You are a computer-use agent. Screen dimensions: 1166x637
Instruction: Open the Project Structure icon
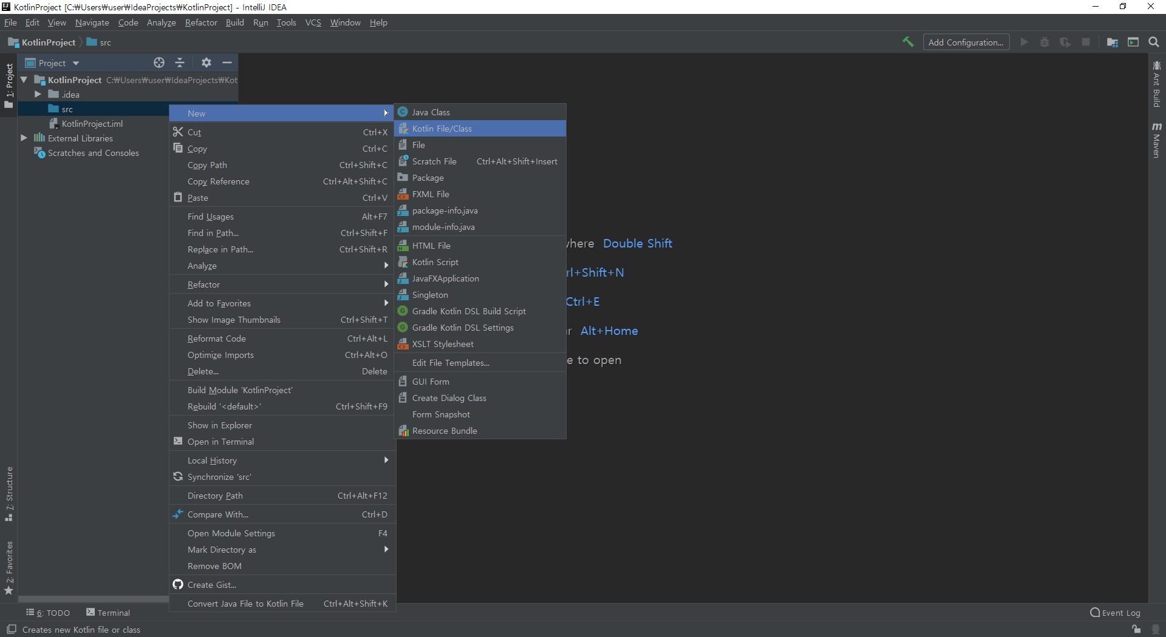(x=1113, y=42)
